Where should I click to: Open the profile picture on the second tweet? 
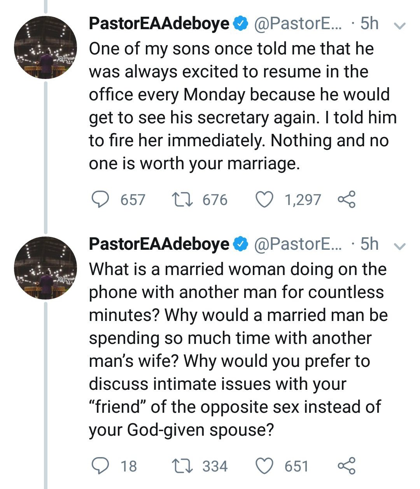coord(45,268)
